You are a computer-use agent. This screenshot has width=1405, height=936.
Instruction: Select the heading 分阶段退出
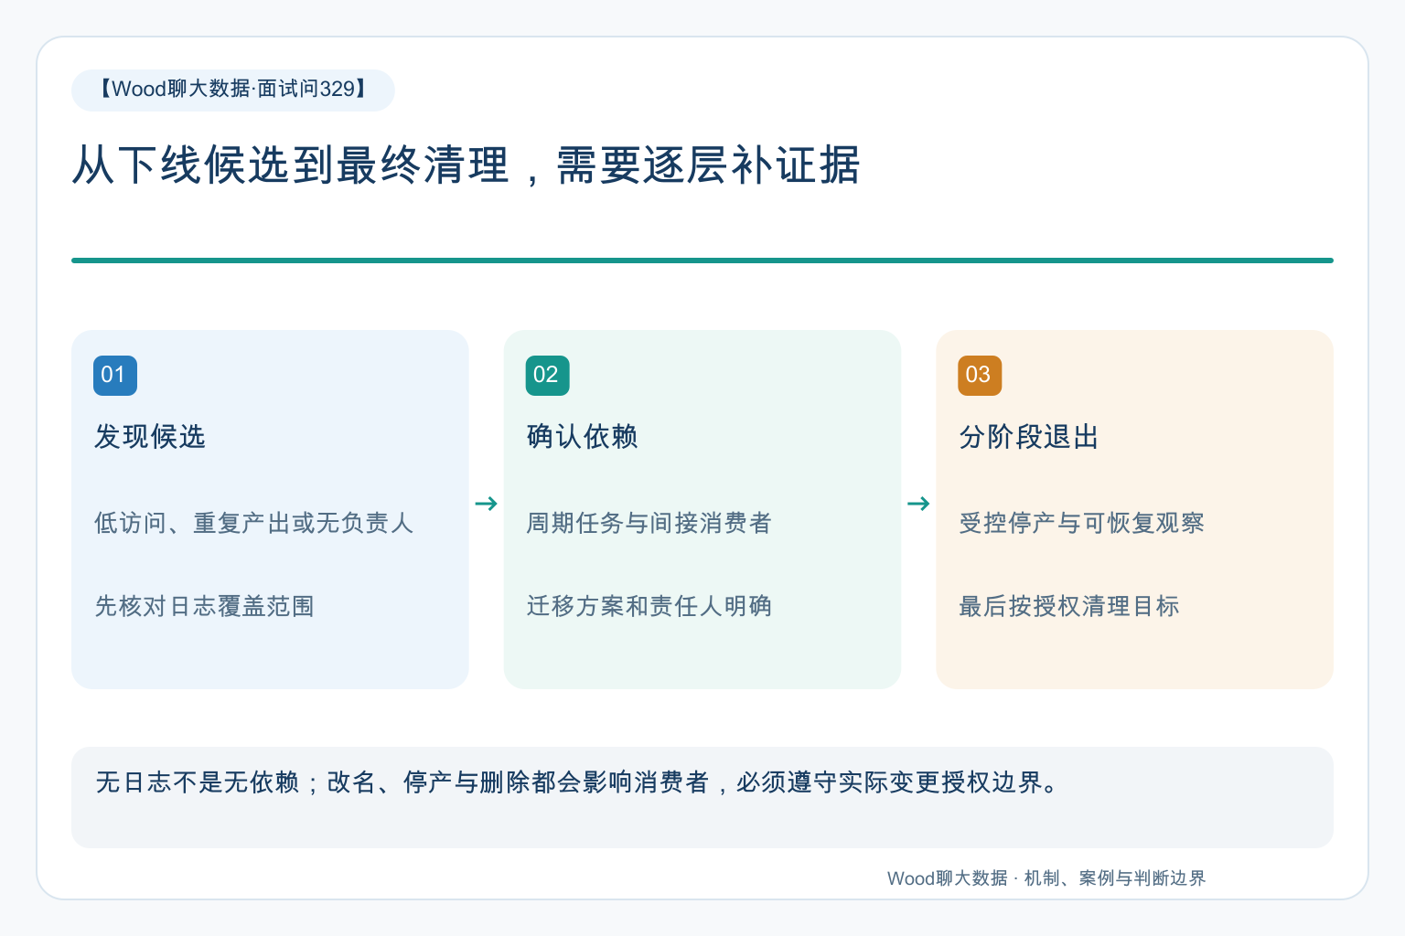[1029, 437]
